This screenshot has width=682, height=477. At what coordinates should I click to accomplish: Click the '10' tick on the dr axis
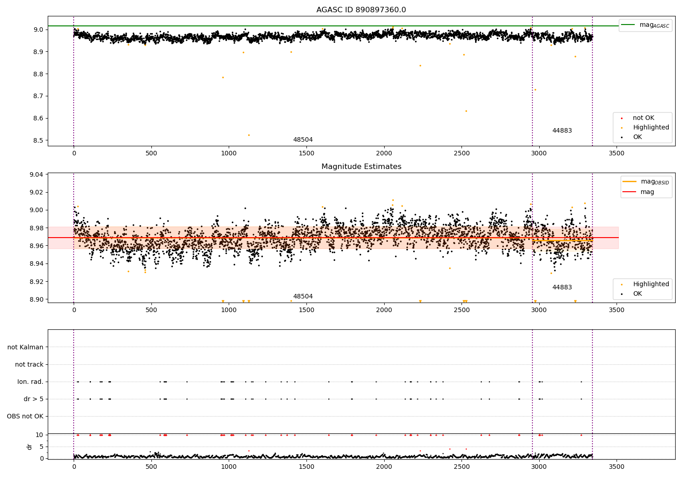pyautogui.click(x=40, y=435)
